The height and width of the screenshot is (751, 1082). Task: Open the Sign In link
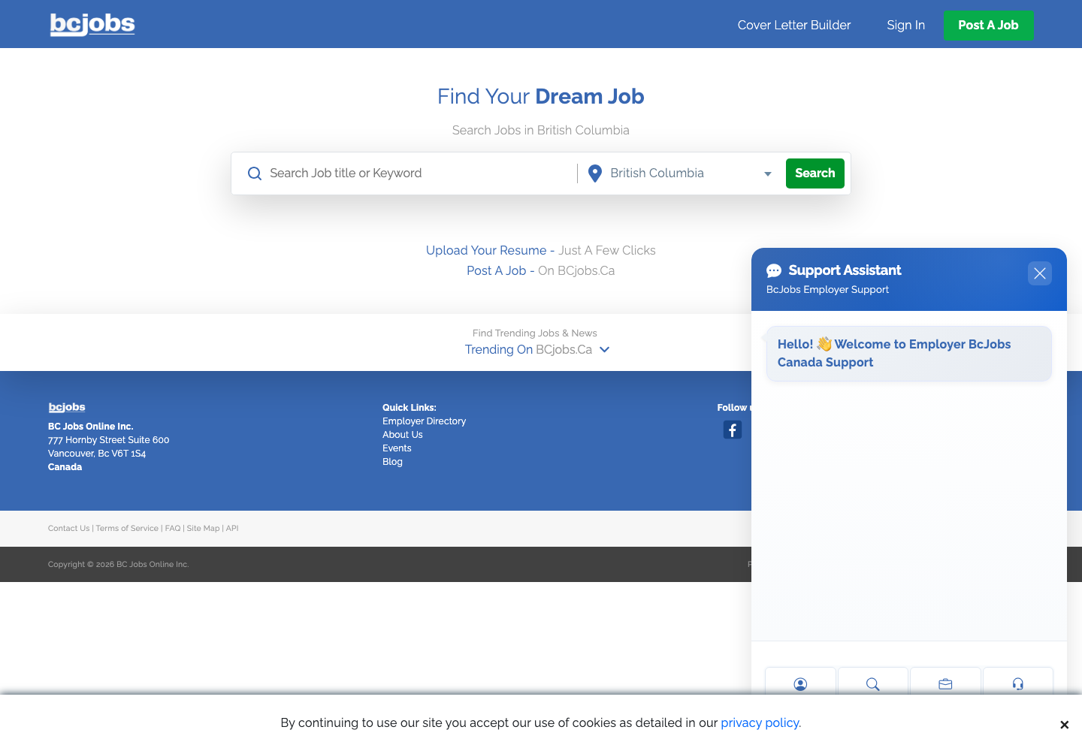pyautogui.click(x=905, y=25)
